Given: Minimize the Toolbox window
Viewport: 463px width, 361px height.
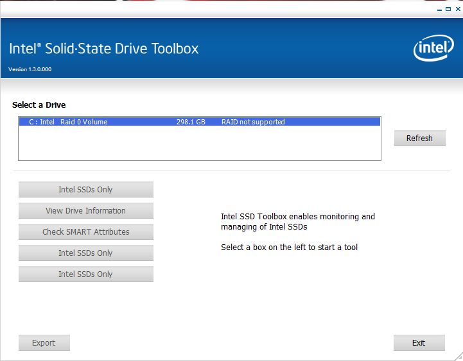Looking at the screenshot, I should pyautogui.click(x=439, y=10).
